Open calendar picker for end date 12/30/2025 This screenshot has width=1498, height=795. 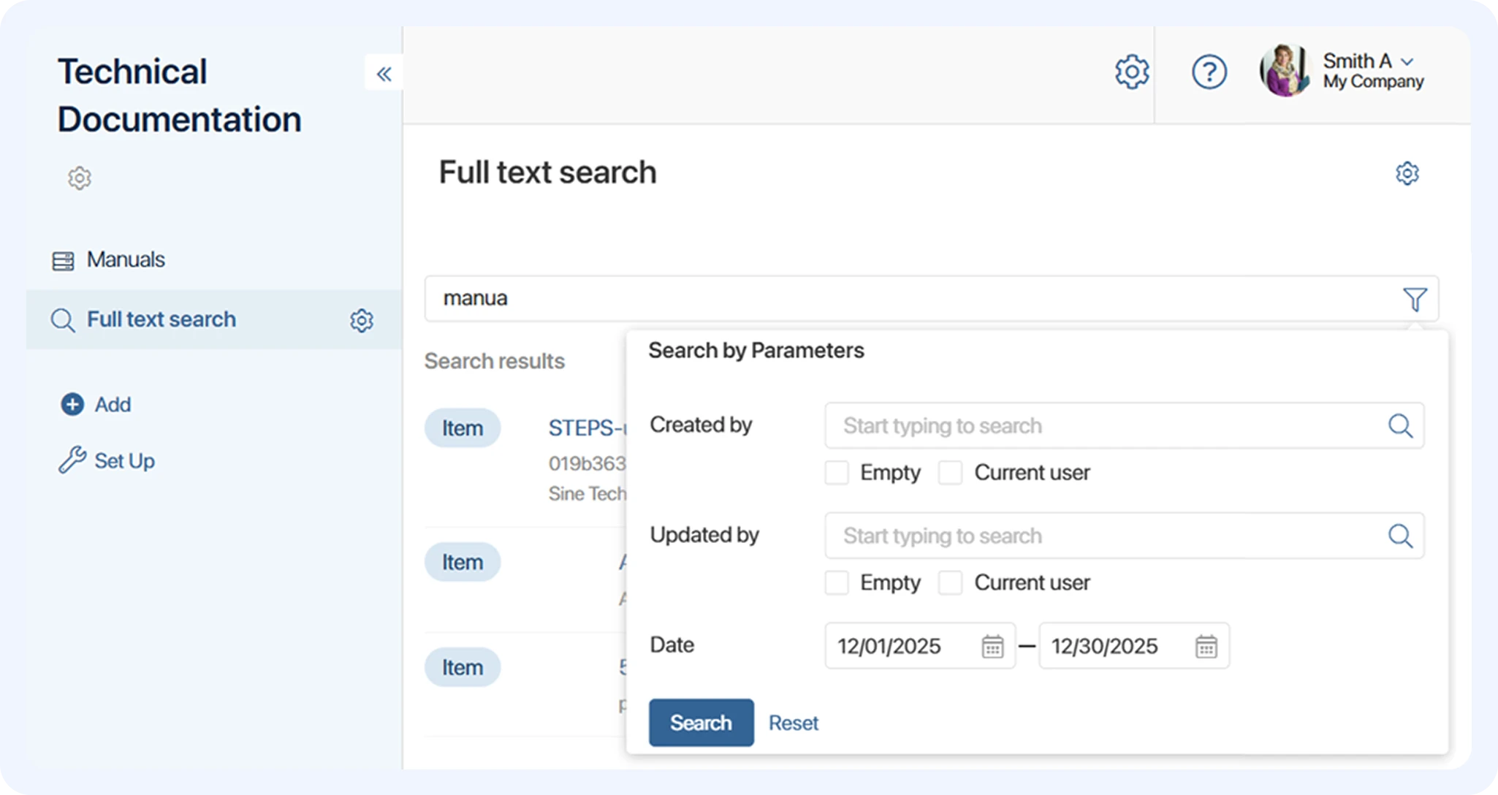pyautogui.click(x=1206, y=646)
